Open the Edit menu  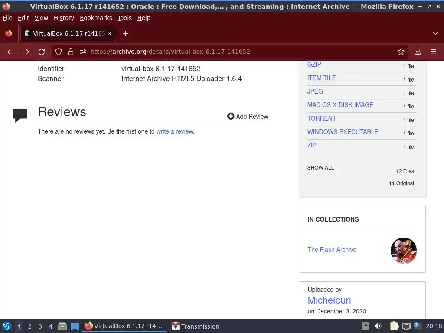tap(23, 18)
